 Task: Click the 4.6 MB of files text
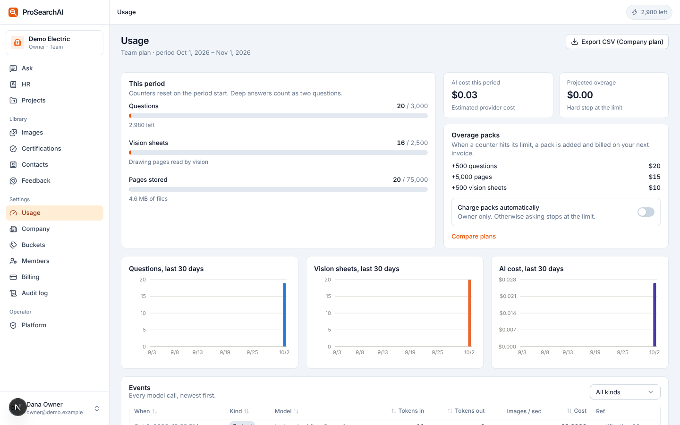[148, 199]
